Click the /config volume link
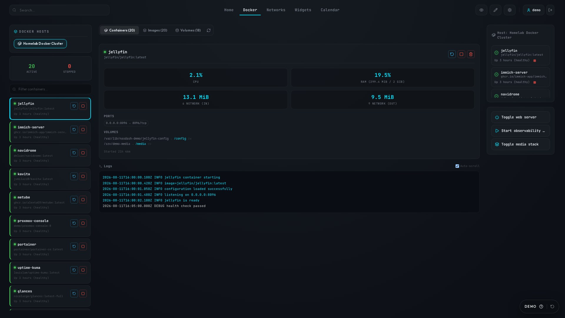565x318 pixels. pos(180,139)
